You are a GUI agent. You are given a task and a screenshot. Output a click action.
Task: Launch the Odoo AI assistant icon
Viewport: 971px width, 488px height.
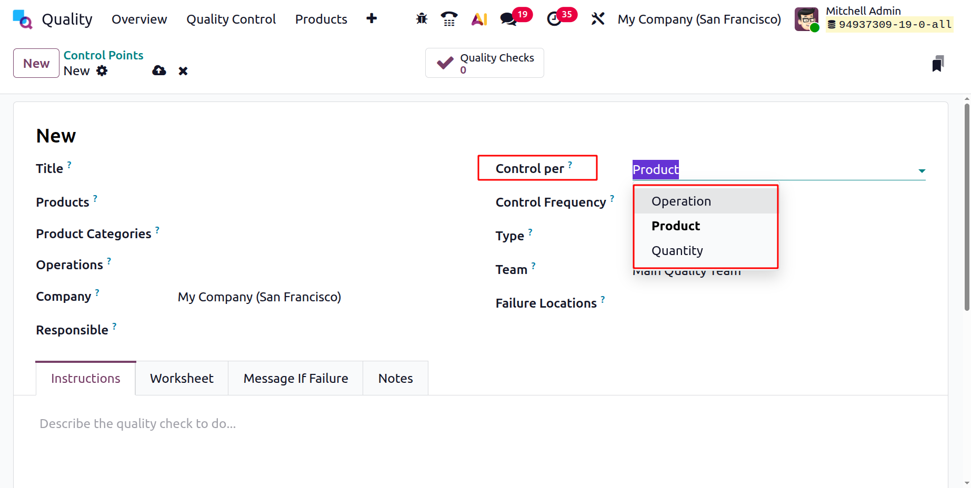(478, 18)
